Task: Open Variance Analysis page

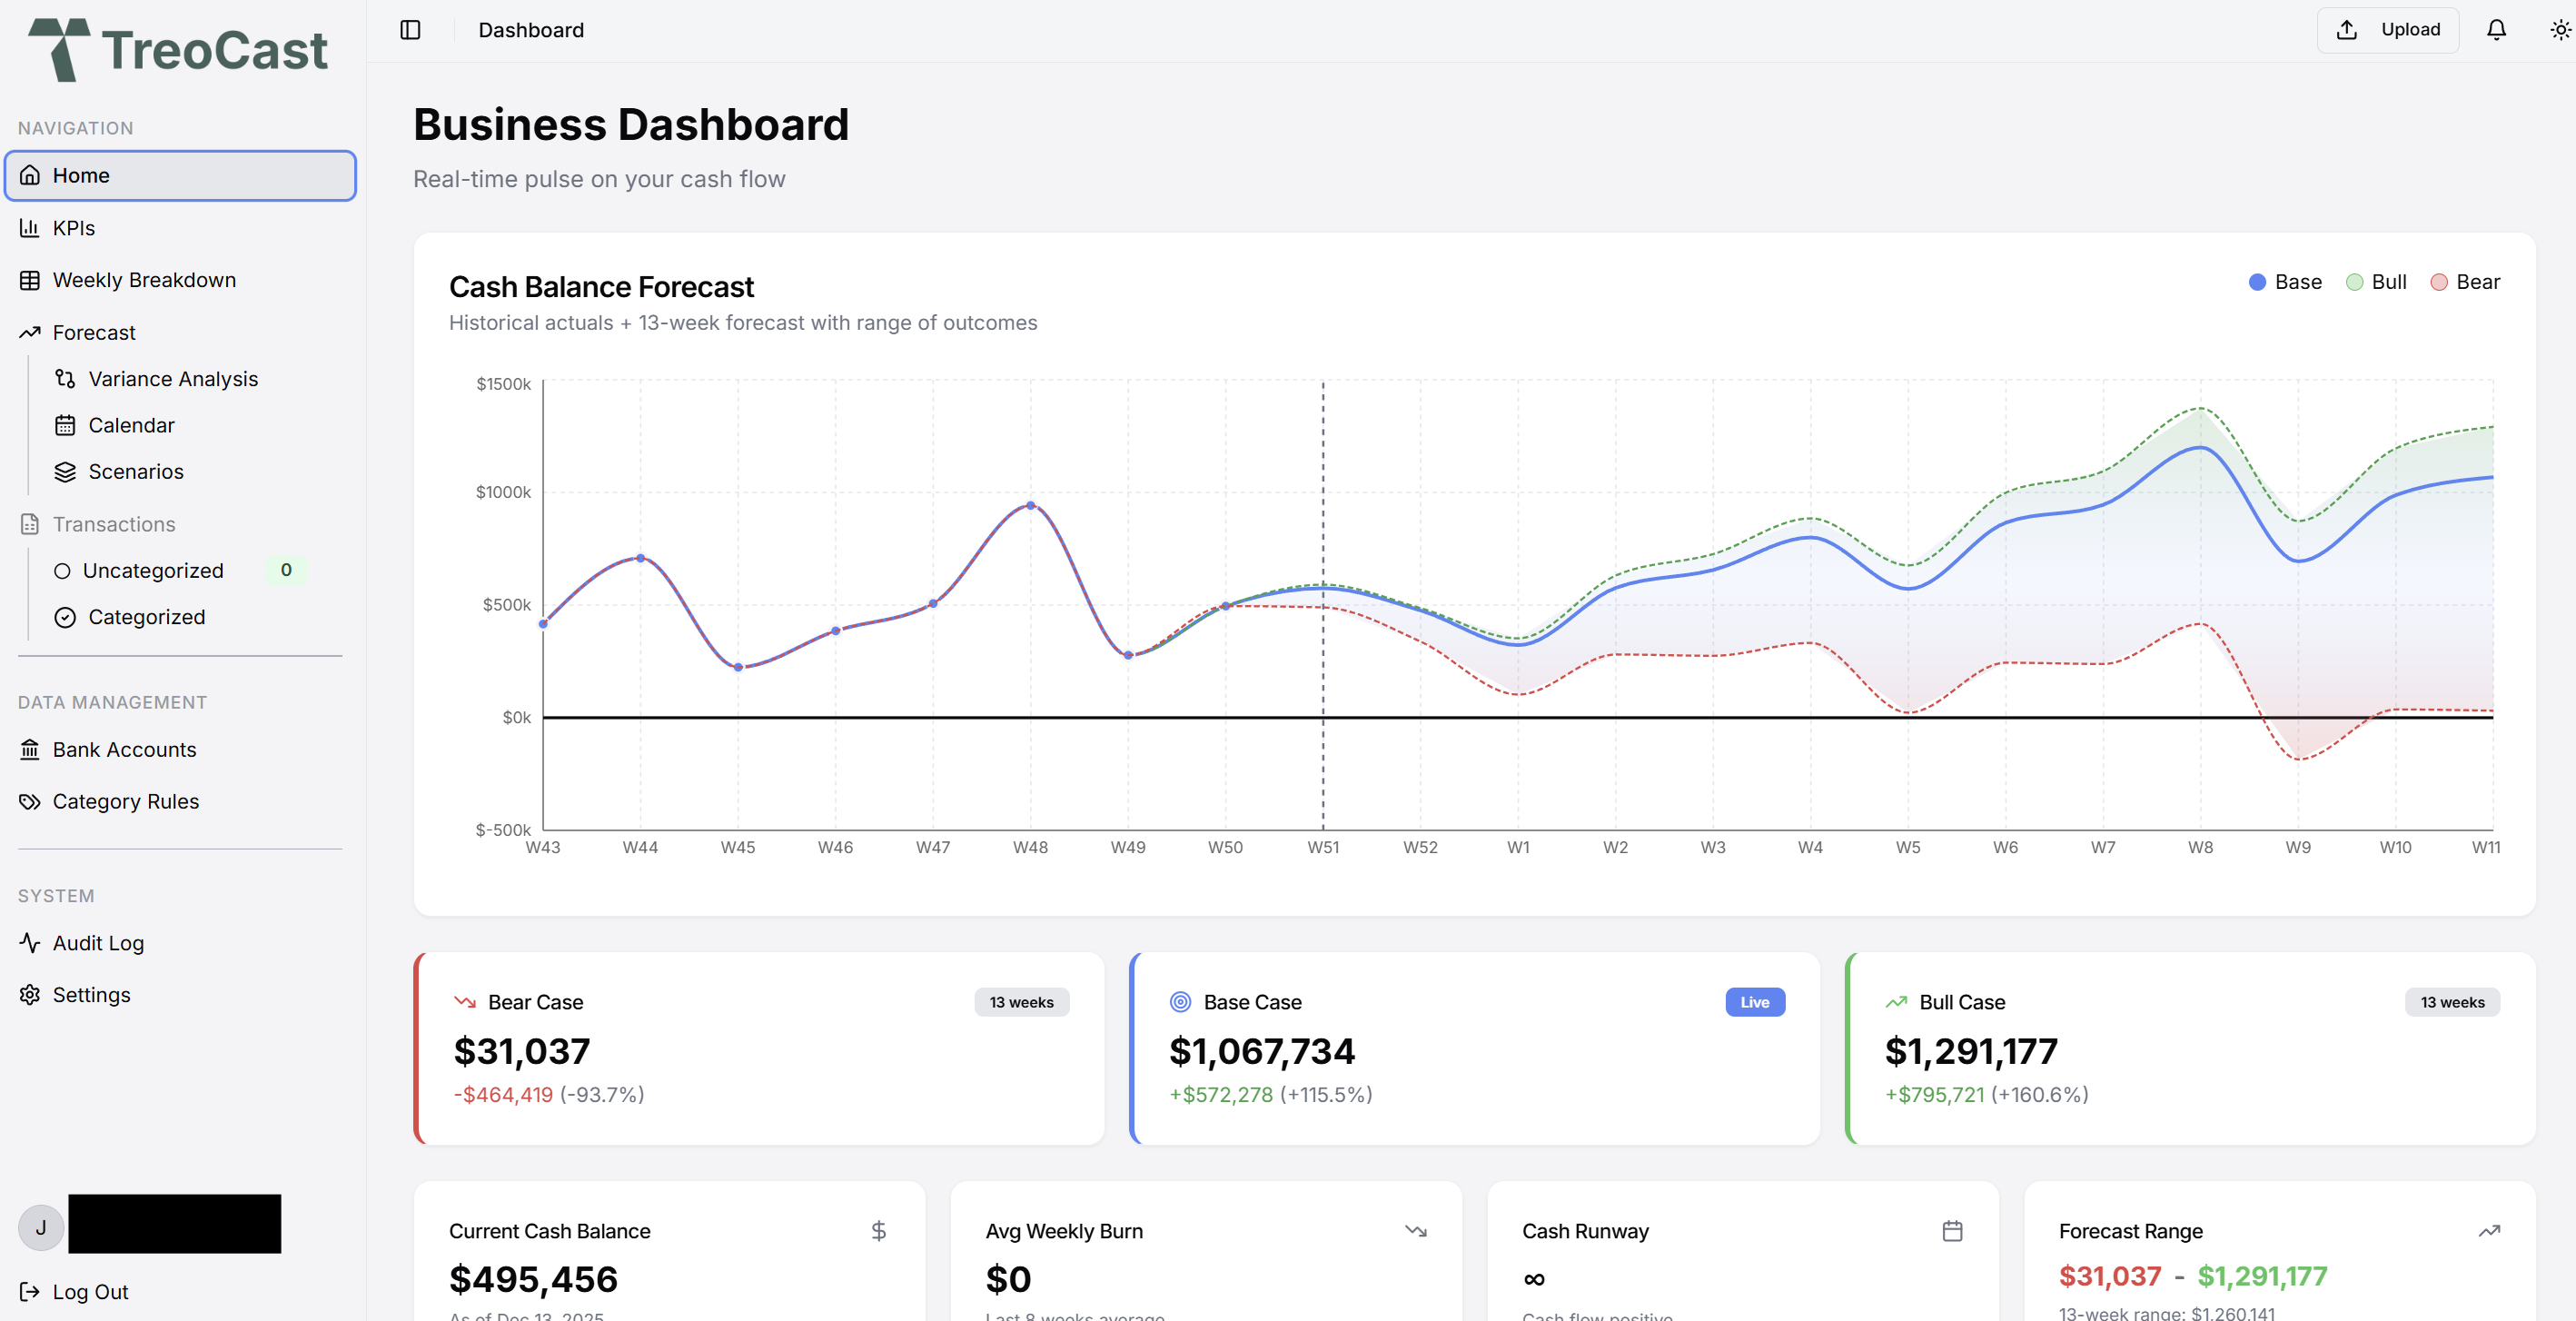Action: pyautogui.click(x=173, y=379)
